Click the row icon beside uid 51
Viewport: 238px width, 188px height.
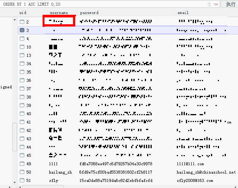pyautogui.click(x=22, y=180)
